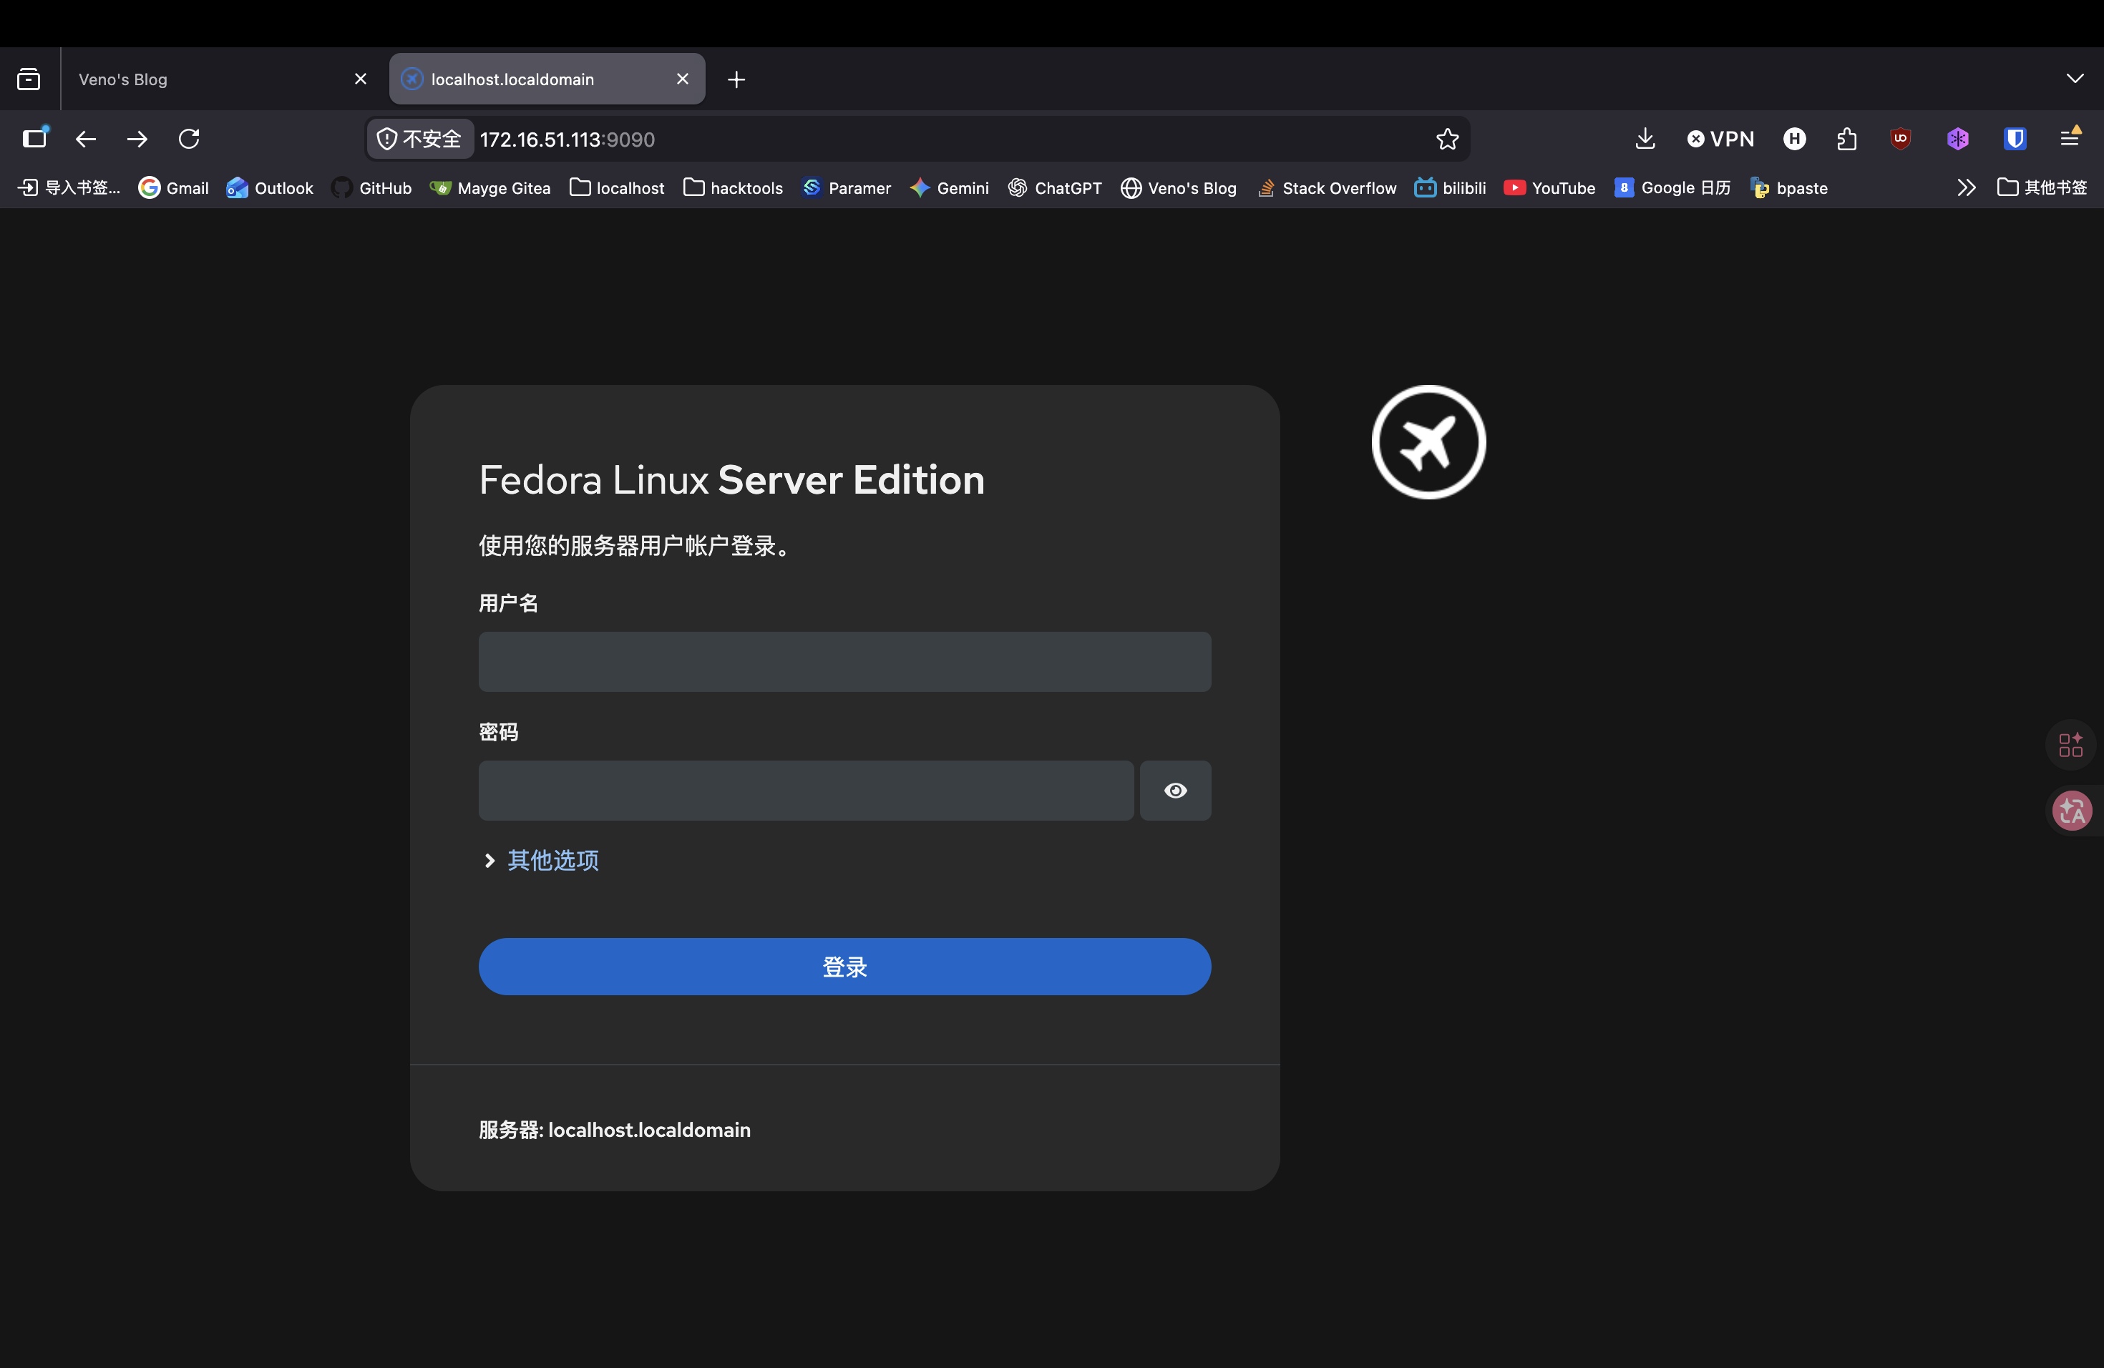
Task: Open the Gmail bookmark
Action: click(173, 187)
